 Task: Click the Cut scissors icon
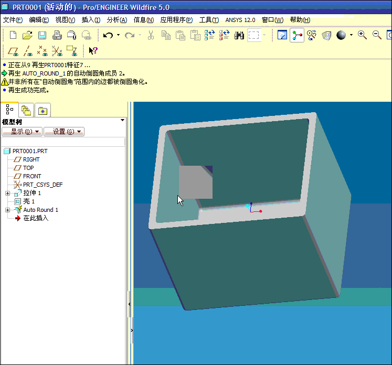[151, 35]
